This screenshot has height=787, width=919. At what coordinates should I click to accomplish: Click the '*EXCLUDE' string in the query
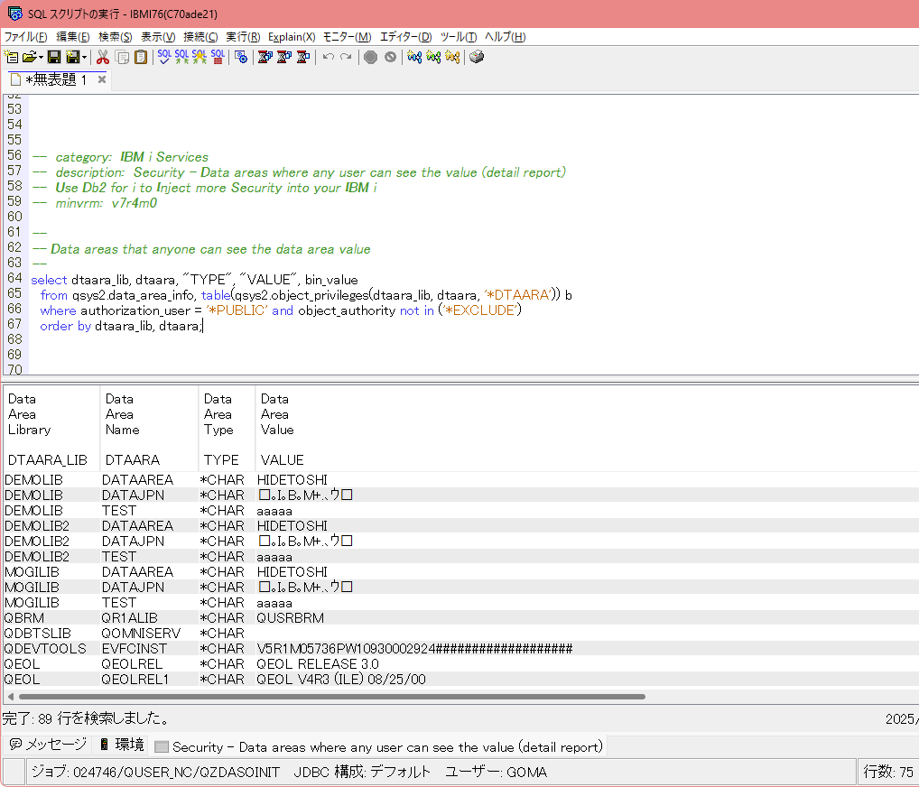pyautogui.click(x=482, y=310)
